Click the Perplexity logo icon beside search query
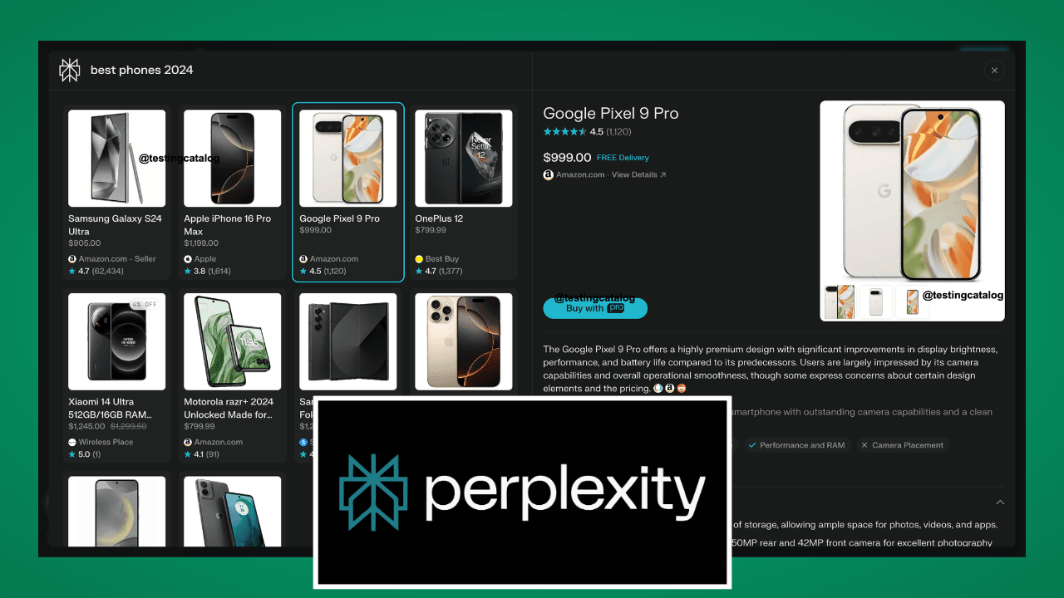The height and width of the screenshot is (598, 1064). click(x=69, y=70)
